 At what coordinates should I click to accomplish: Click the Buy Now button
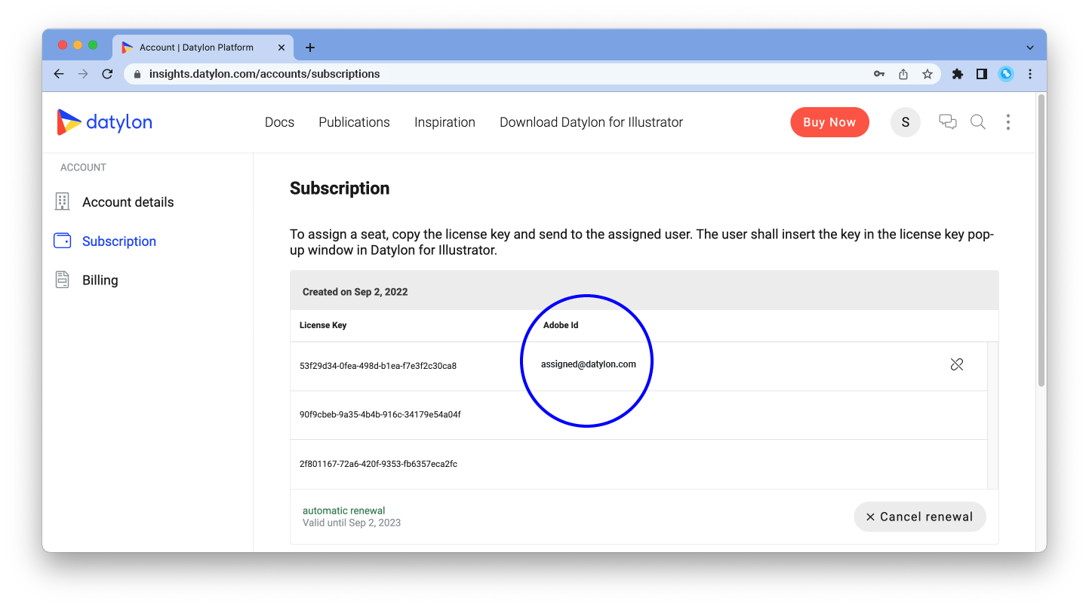(x=829, y=122)
